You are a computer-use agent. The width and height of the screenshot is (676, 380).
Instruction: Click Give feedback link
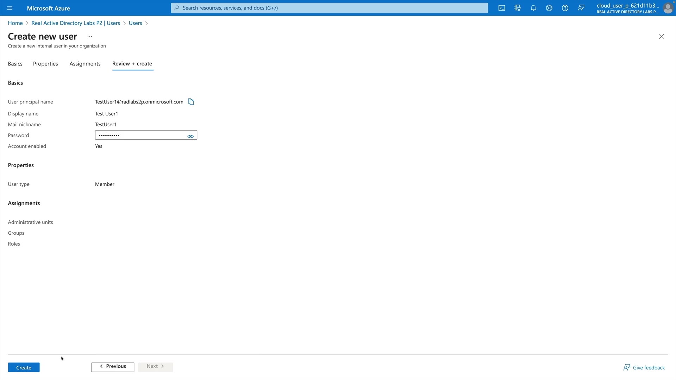click(x=644, y=367)
